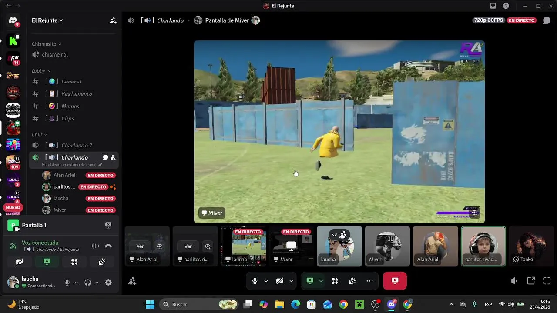Open the inbox icon in title bar
The height and width of the screenshot is (313, 557).
493,6
